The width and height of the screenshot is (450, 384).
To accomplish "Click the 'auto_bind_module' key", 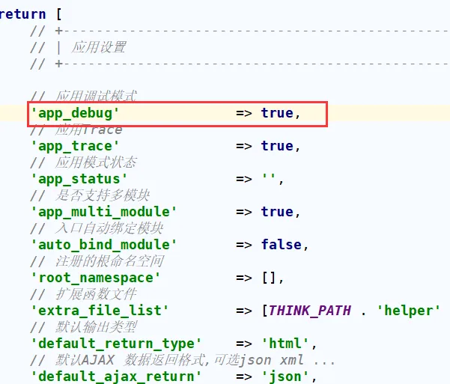I will pos(103,245).
